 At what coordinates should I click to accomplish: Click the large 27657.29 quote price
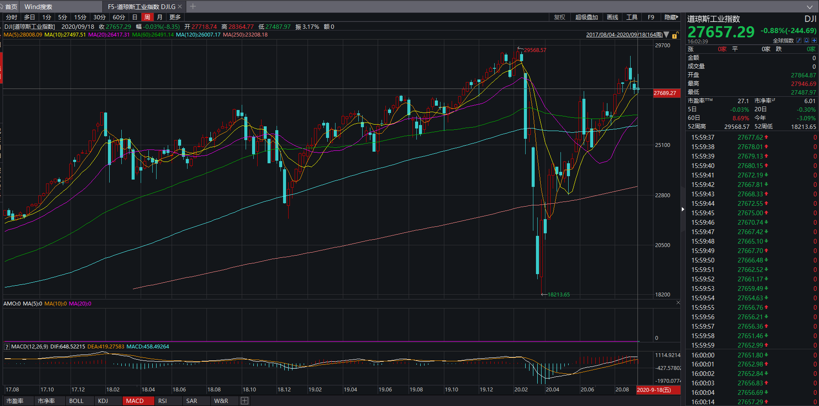coord(721,32)
